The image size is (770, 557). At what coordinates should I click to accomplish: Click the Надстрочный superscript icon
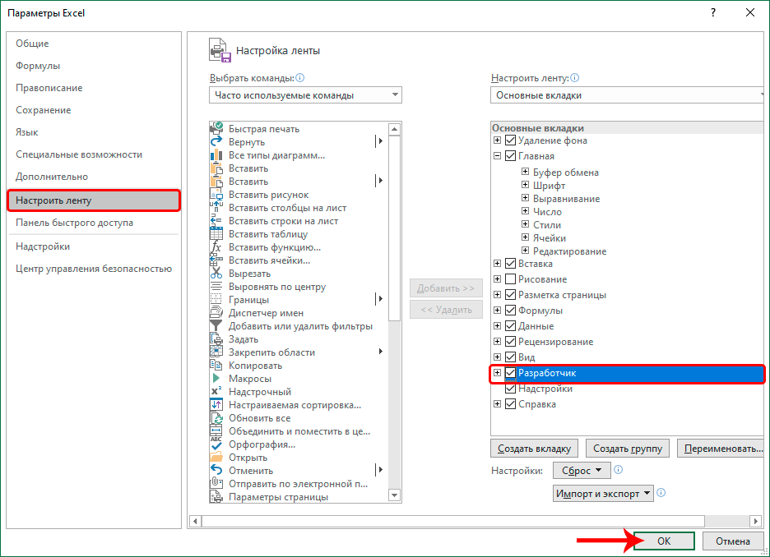[x=216, y=392]
